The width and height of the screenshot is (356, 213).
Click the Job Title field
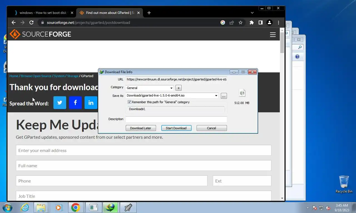(144, 196)
